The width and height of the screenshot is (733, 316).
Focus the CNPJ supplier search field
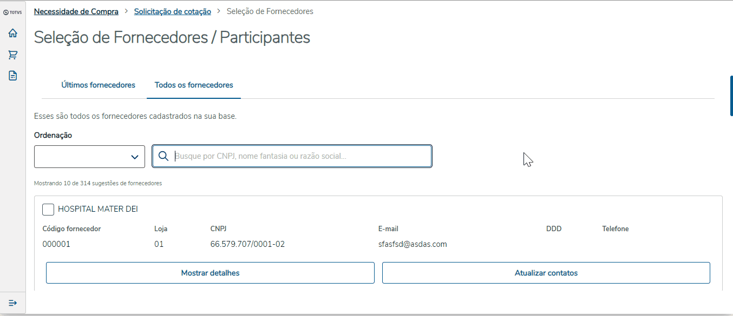click(x=300, y=157)
